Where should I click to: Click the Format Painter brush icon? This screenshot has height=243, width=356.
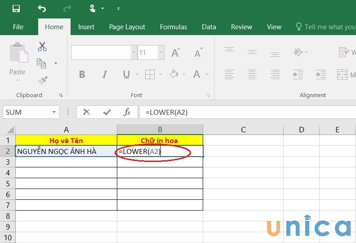click(42, 80)
